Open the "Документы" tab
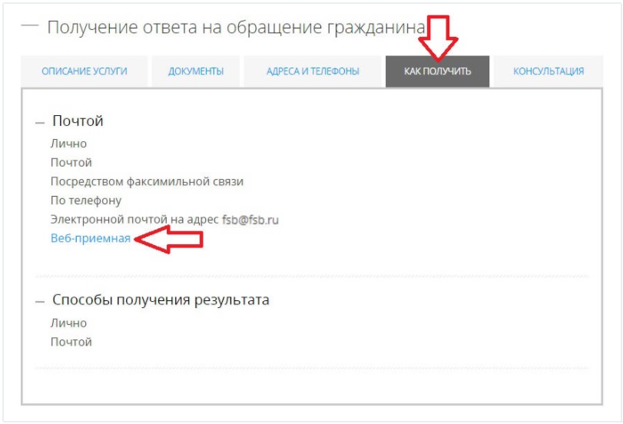623x424 pixels. click(196, 71)
